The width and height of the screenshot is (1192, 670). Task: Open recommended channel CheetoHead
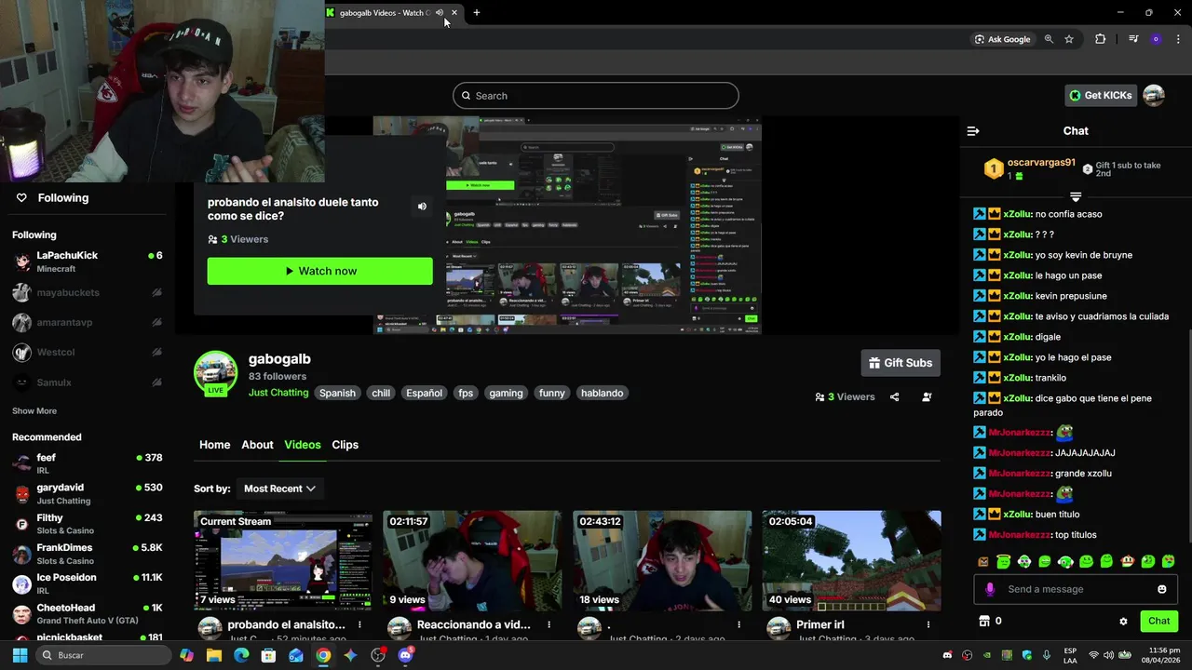[88, 613]
